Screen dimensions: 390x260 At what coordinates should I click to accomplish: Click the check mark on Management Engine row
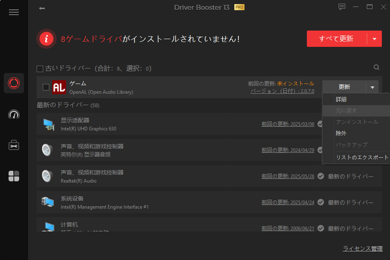[x=321, y=202]
